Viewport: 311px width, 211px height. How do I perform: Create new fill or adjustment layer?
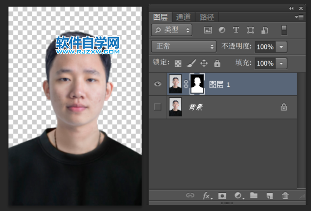click(x=239, y=196)
